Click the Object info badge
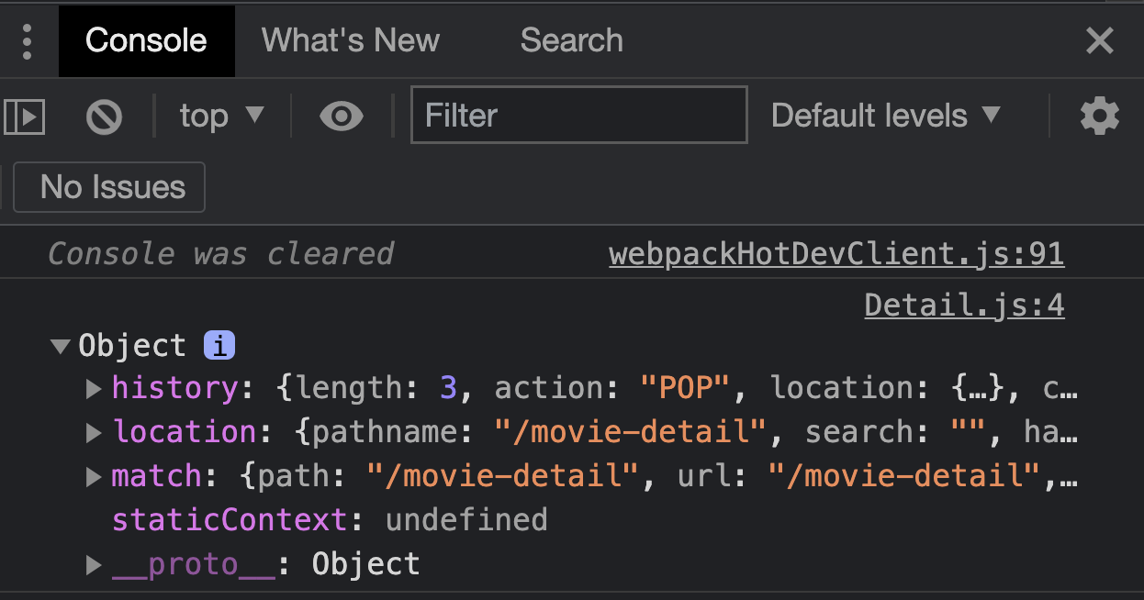 pos(219,346)
